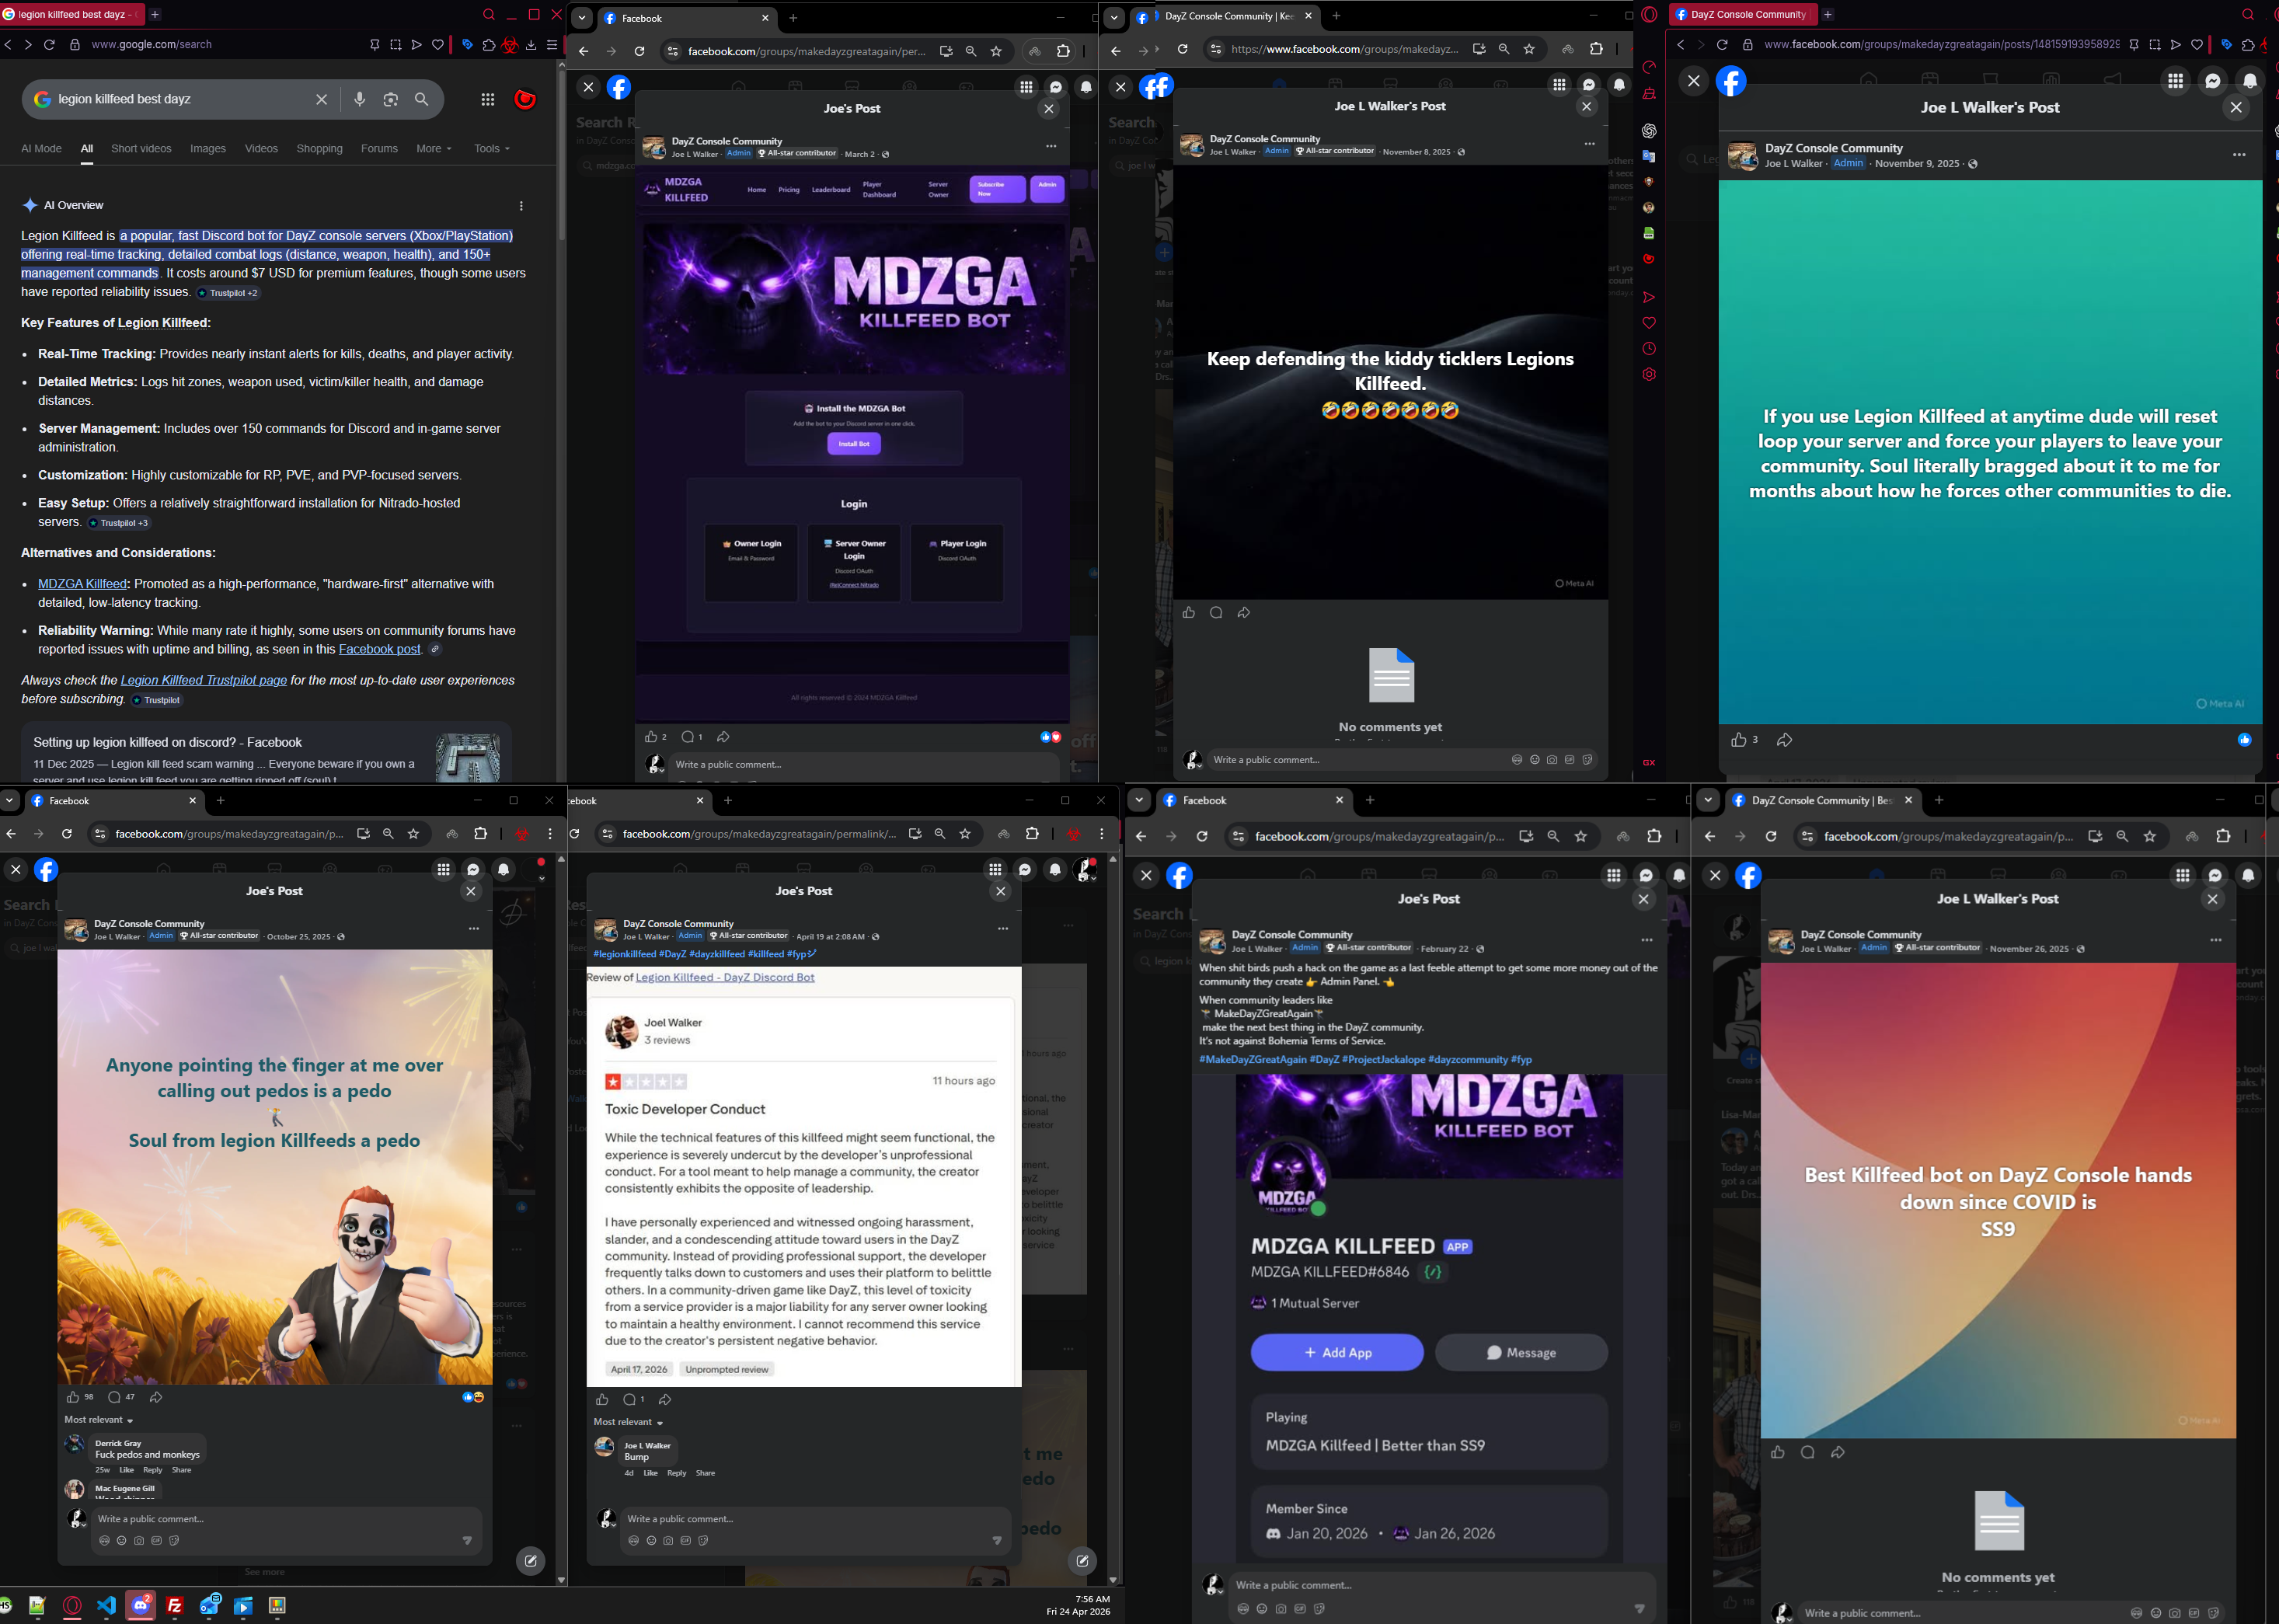Open Discord from the taskbar
The image size is (2279, 1624).
141,1606
